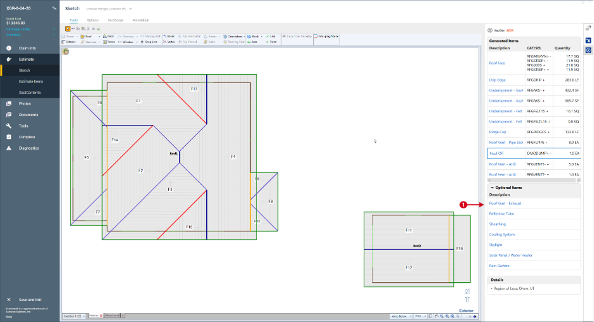Collapse the XactGen side panel arrow
Image resolution: width=594 pixels, height=322 pixels.
tap(588, 28)
